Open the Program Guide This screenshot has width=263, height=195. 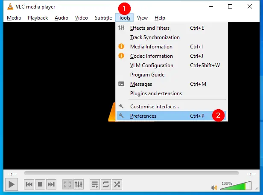pos(172,75)
